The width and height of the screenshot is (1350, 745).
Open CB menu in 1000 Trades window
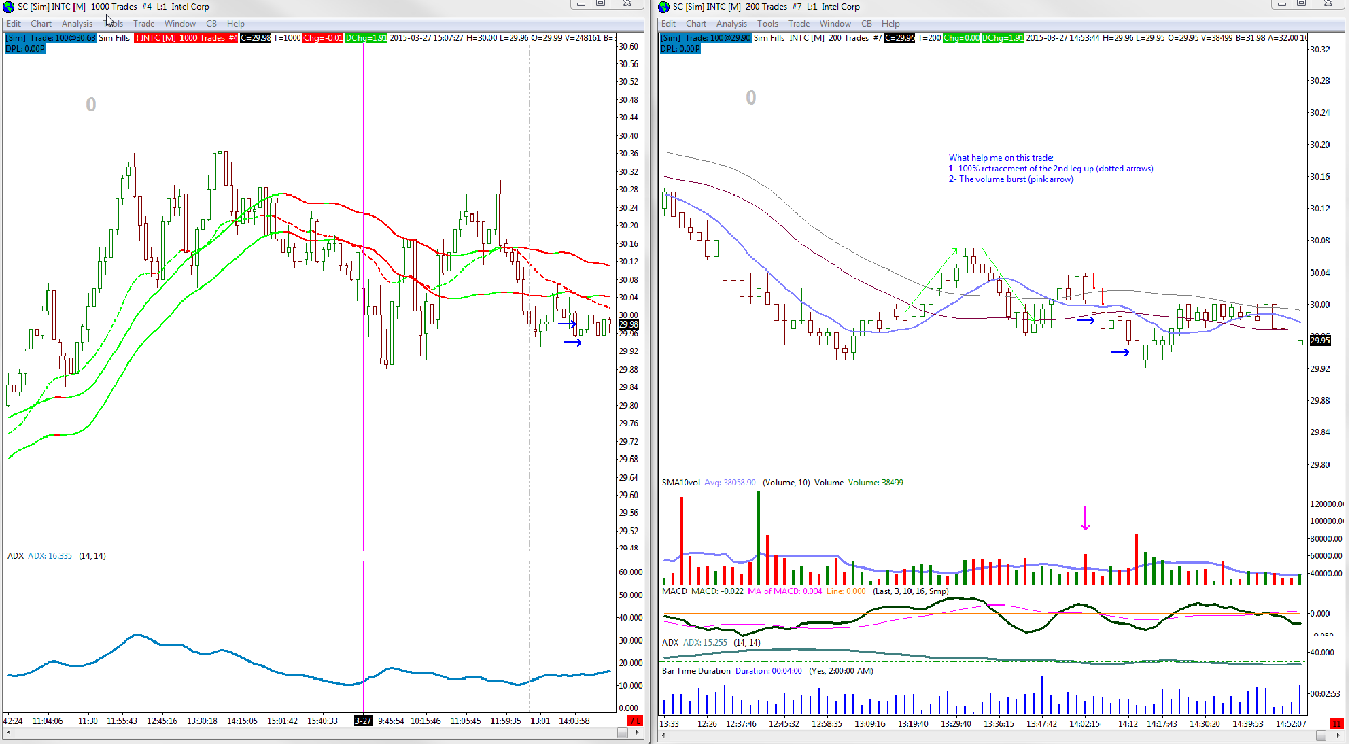point(211,23)
